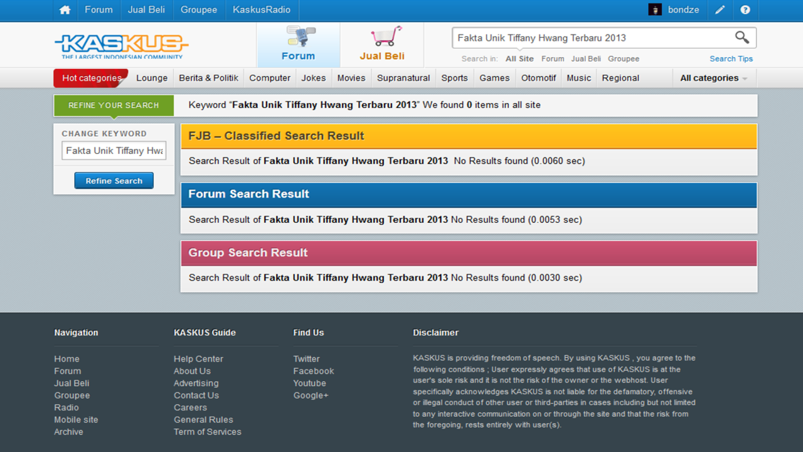The width and height of the screenshot is (803, 452).
Task: Open Mobile site footer link
Action: pos(76,419)
